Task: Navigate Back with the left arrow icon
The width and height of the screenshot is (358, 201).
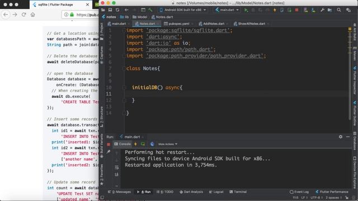Action: coord(126,10)
